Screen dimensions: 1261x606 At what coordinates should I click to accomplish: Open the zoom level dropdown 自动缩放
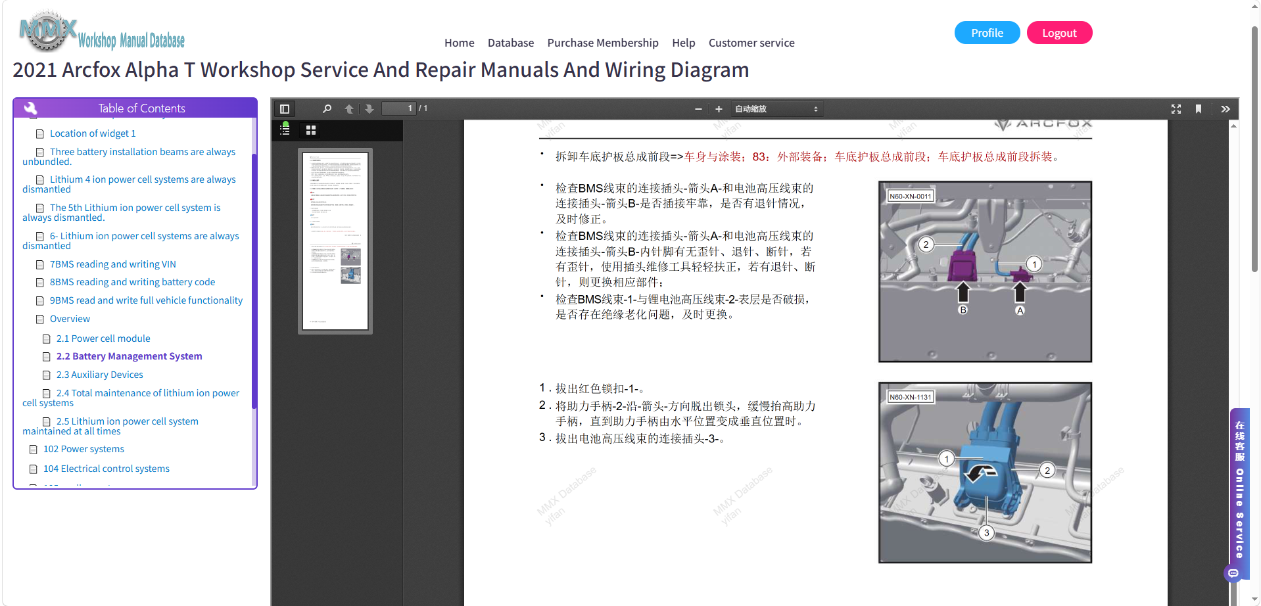coord(776,109)
